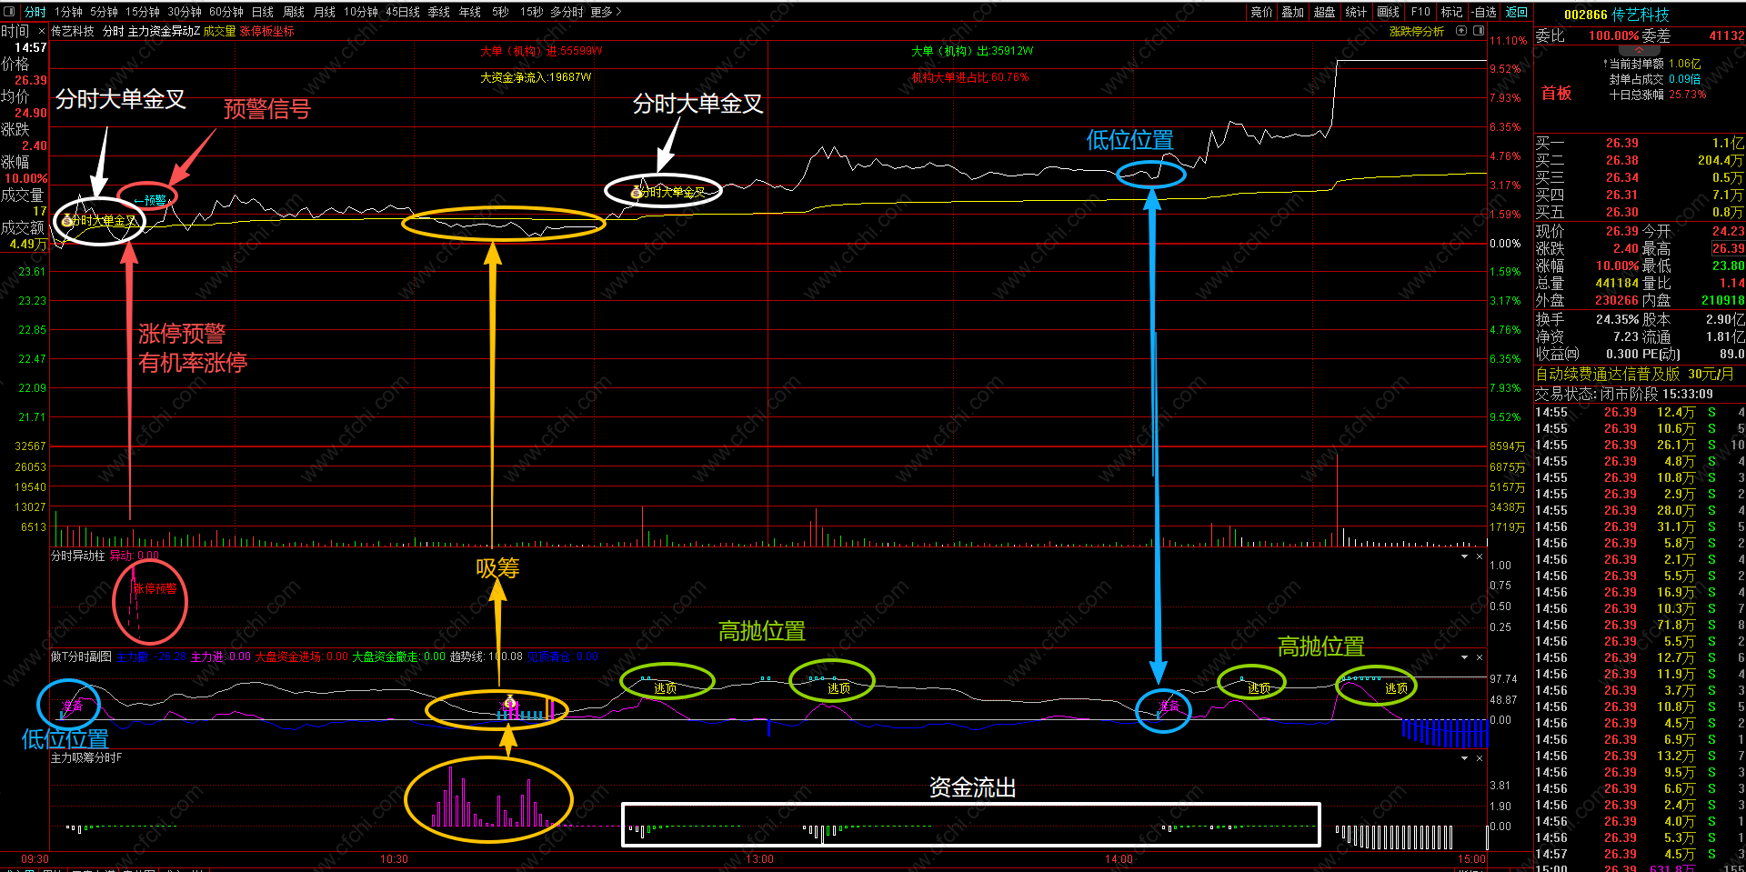Toggle the right panel layout icon
Image resolution: width=1746 pixels, height=872 pixels.
click(1479, 31)
